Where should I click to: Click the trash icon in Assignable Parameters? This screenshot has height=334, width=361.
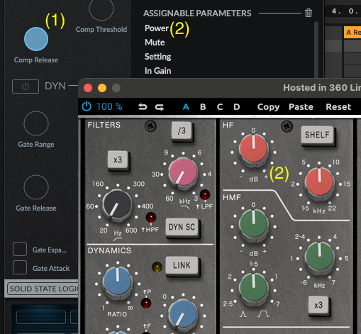click(309, 13)
